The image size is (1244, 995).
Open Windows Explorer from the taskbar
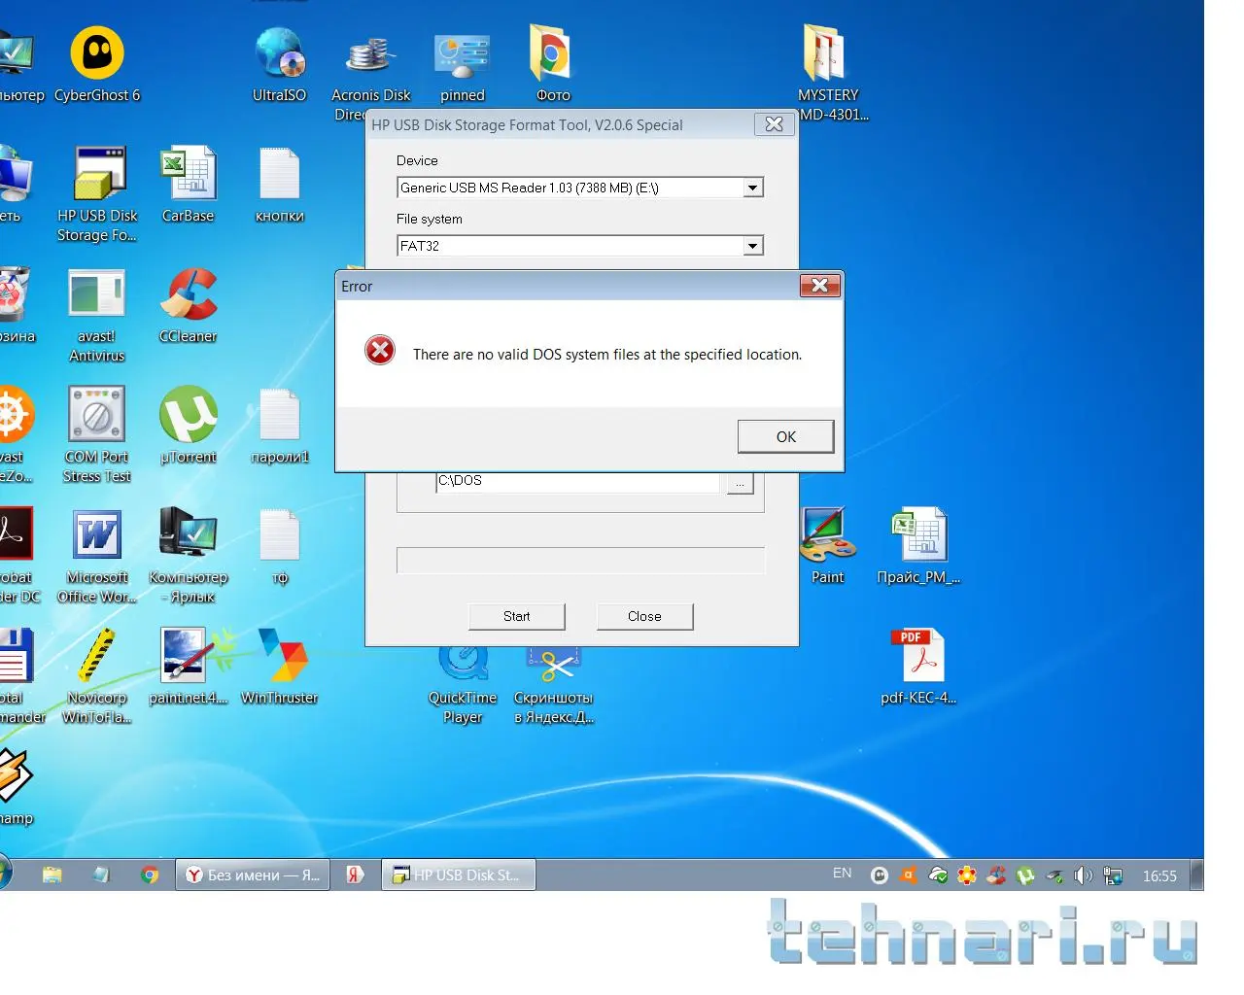pos(52,875)
